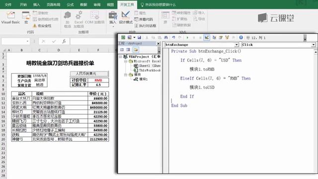This screenshot has height=179, width=318.
Task: Click the Undo icon in VBA editor
Action: (173, 38)
